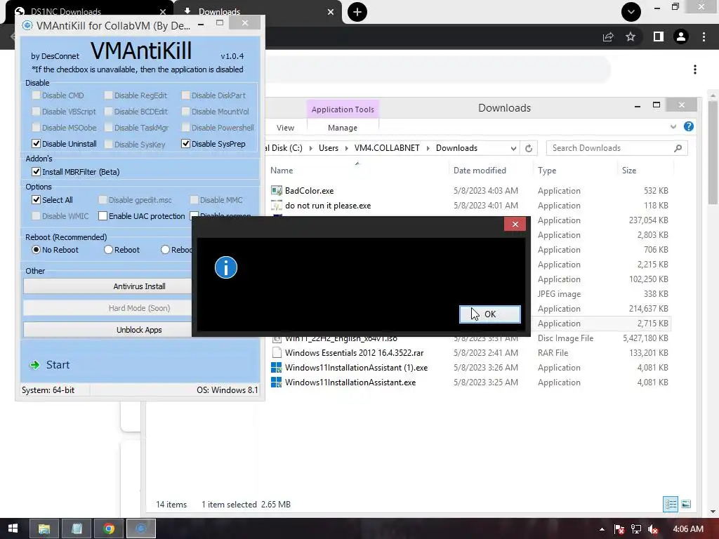Toggle the Select All option
Viewport: 719px width, 539px height.
tap(37, 200)
